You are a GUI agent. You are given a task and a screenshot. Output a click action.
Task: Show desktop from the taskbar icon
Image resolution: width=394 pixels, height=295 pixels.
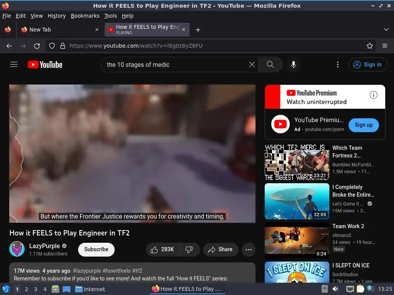tap(66, 289)
